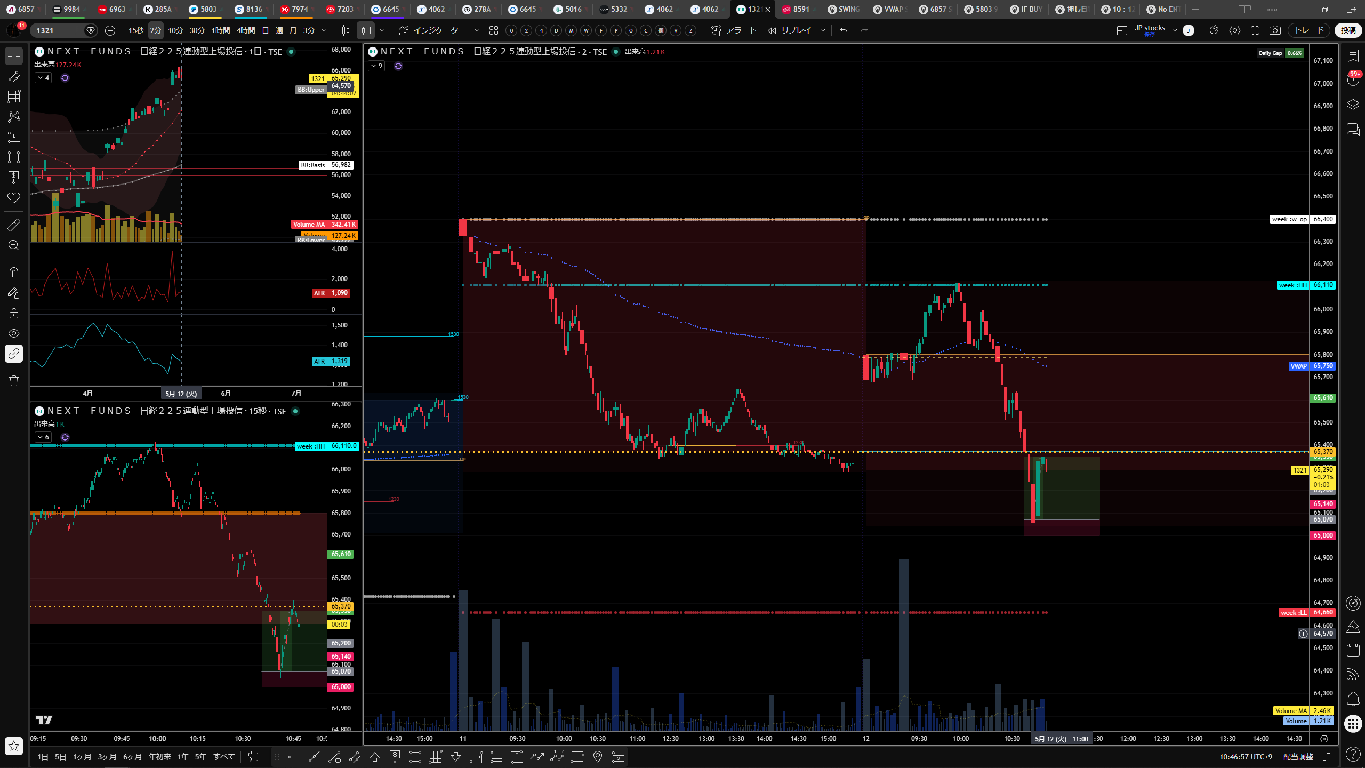
Task: Take a chart snapshot with camera icon
Action: click(x=1275, y=30)
